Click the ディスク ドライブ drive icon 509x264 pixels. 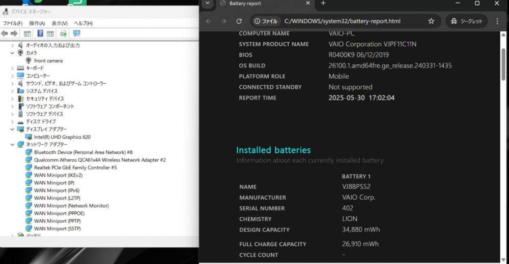tap(20, 122)
